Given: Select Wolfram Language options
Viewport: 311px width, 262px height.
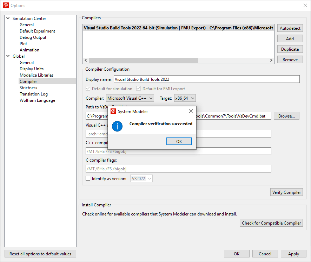Looking at the screenshot, I should click(x=37, y=100).
